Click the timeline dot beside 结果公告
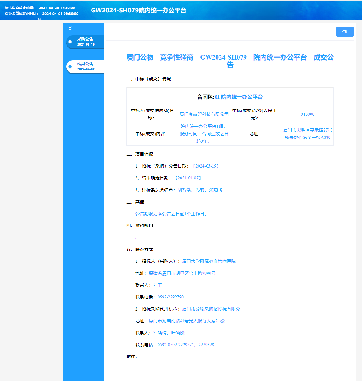This screenshot has width=362, height=381. (70, 66)
